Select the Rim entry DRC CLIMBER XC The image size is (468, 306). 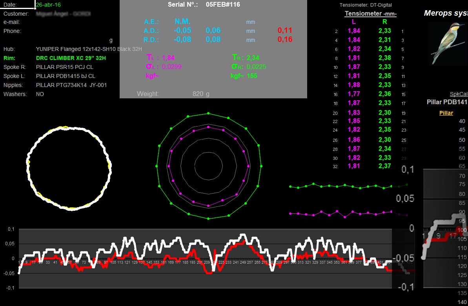coord(71,58)
